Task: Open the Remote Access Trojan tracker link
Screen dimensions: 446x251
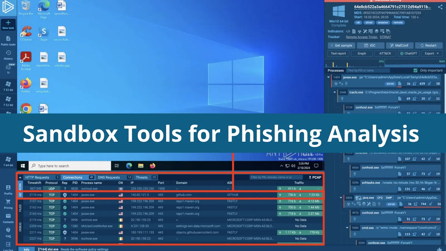Action: (362, 37)
